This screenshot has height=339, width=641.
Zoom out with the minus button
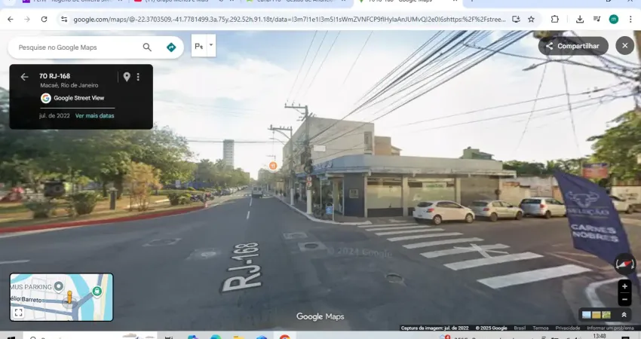pyautogui.click(x=624, y=299)
